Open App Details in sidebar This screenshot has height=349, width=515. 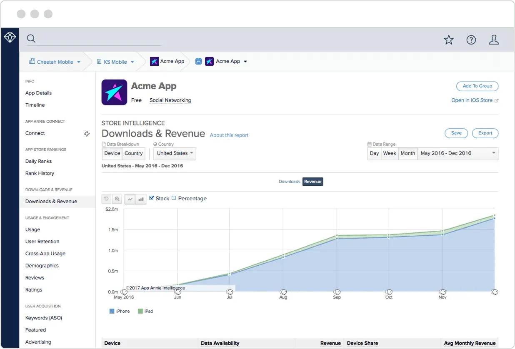pos(38,93)
